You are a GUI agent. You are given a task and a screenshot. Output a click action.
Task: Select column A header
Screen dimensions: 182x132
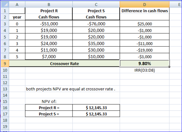17,5
